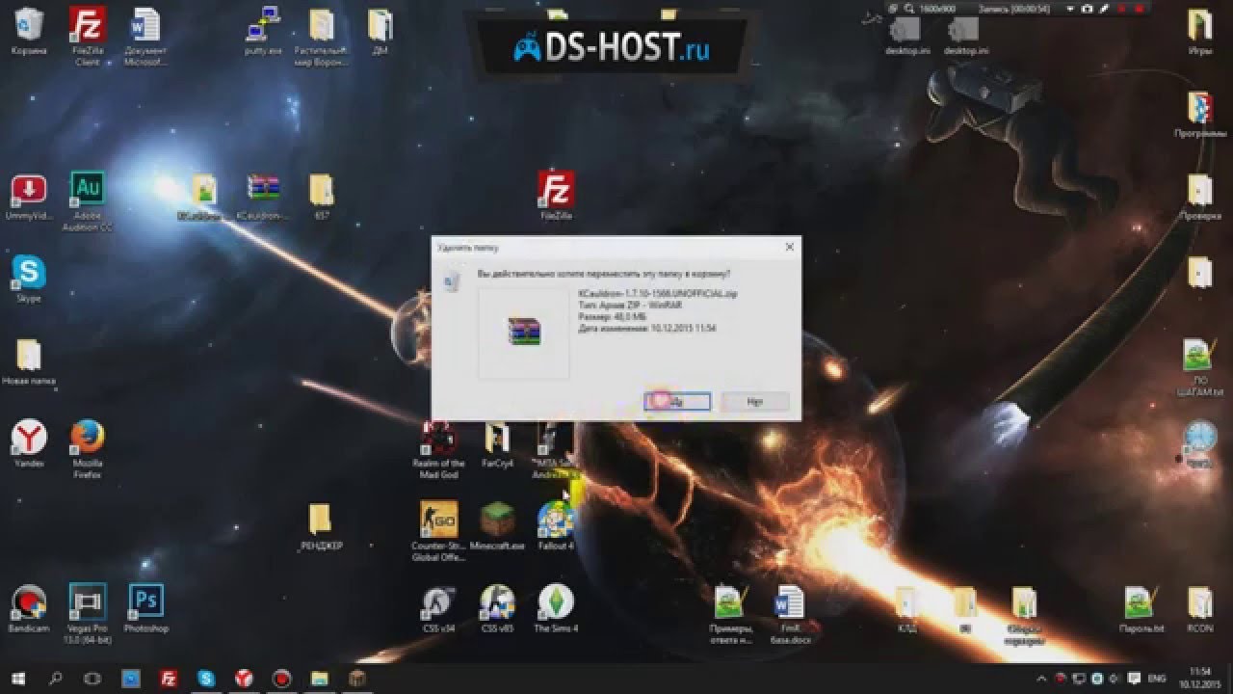The image size is (1233, 694).
Task: Select The Sims 4 desktop shortcut
Action: 556,609
